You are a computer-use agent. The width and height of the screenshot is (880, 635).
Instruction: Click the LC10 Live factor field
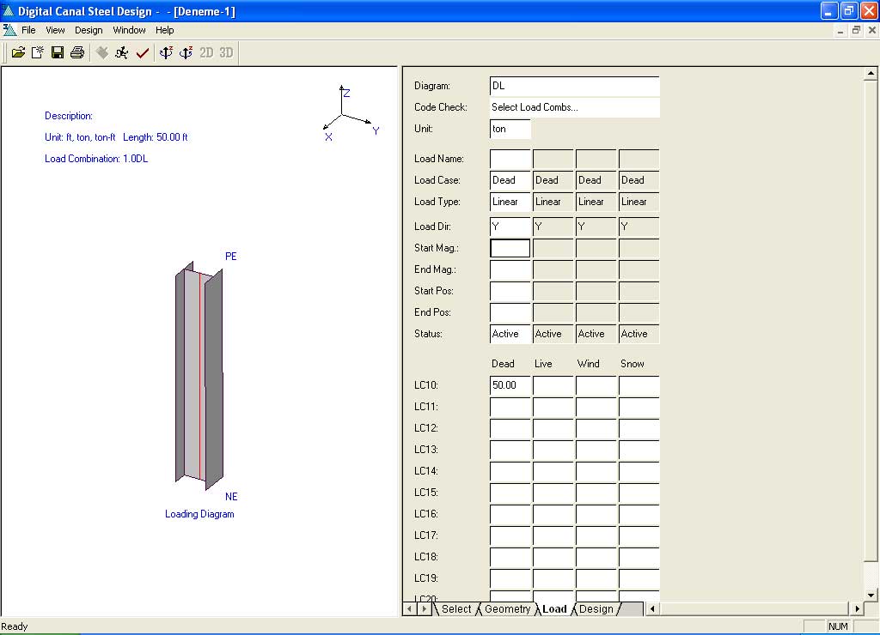(553, 385)
